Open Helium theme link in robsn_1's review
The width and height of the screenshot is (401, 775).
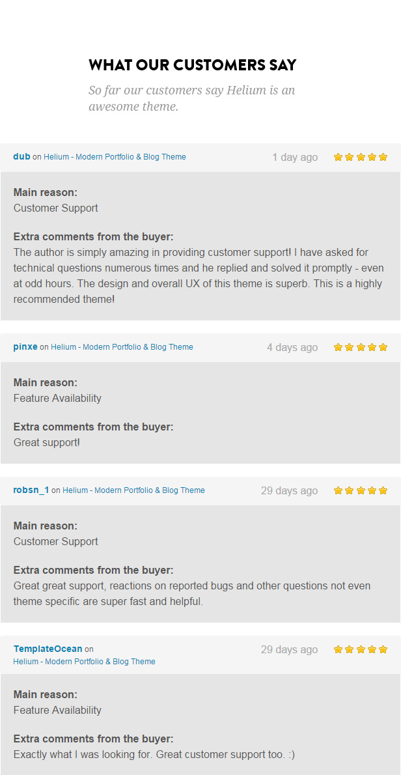[133, 490]
